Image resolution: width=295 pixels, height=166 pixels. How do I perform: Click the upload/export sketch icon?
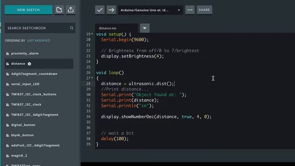click(x=71, y=10)
